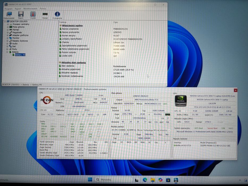Select Napędy dyskowe drive icon in tree
This screenshot has width=248, height=186.
coord(10,41)
